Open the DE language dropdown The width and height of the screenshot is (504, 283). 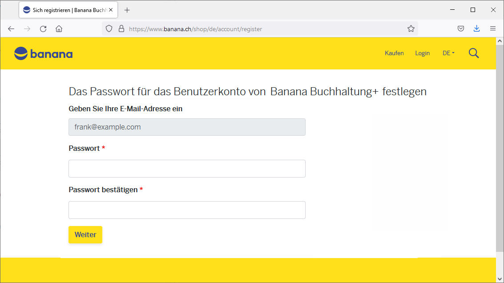pos(448,53)
